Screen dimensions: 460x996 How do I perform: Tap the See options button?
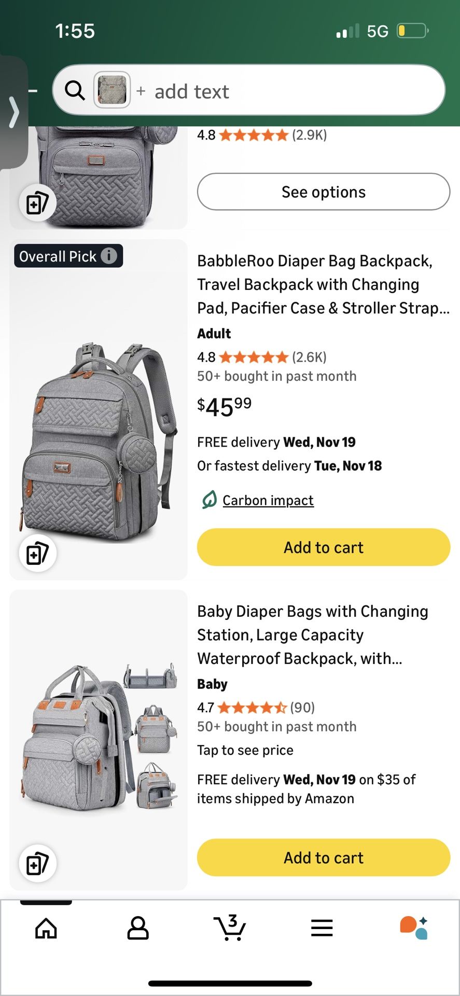pyautogui.click(x=323, y=191)
